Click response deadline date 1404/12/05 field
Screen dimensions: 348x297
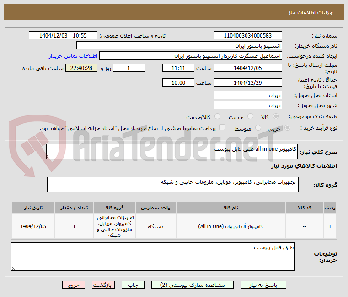pyautogui.click(x=248, y=68)
